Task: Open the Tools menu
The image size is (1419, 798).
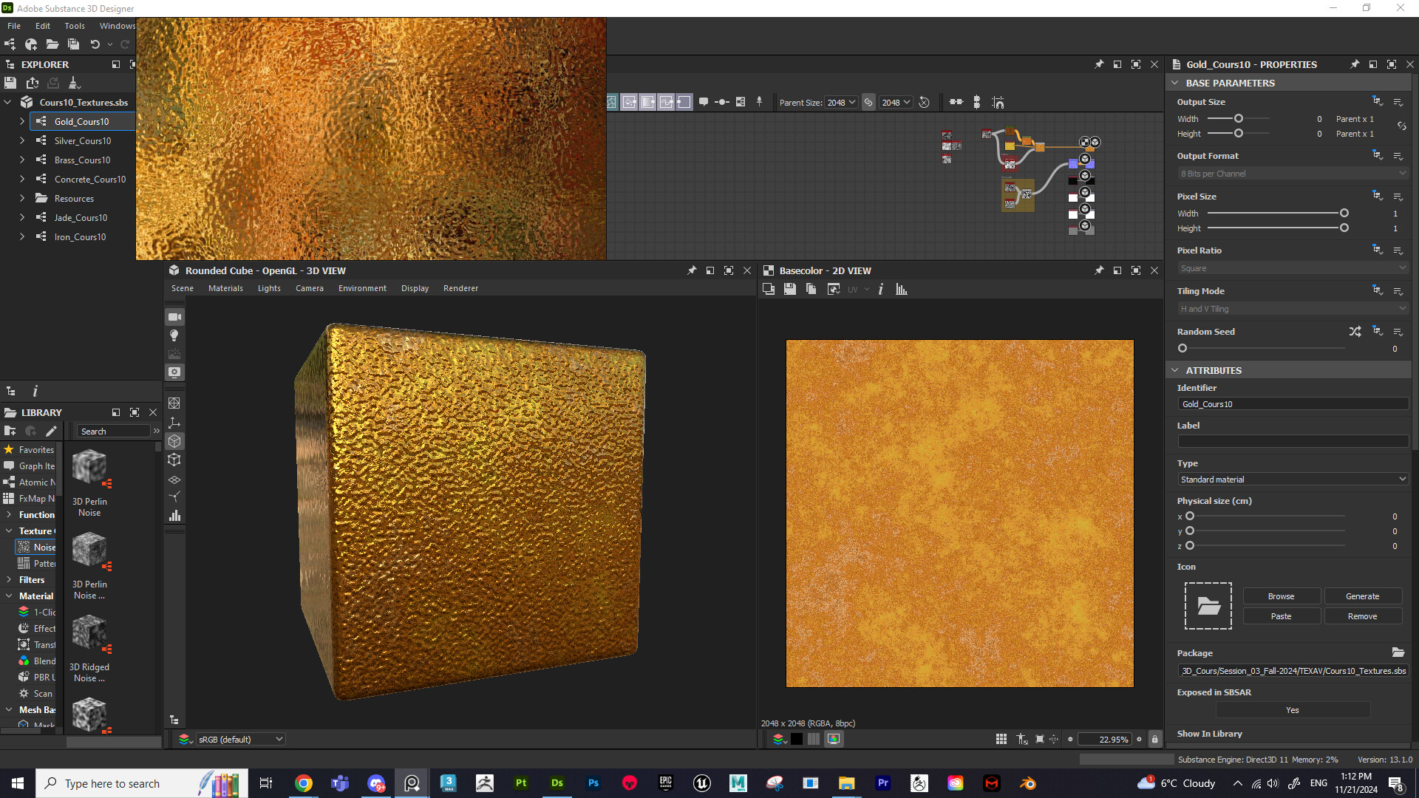Action: 74,25
